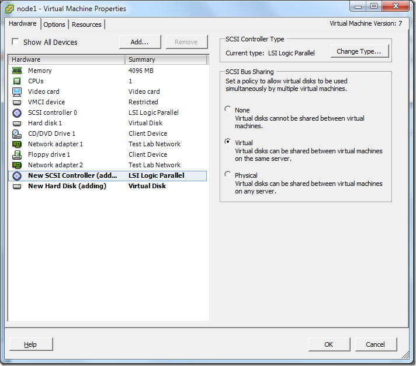The width and height of the screenshot is (416, 366).
Task: Click the Hard disk 1 icon
Action: pos(17,123)
